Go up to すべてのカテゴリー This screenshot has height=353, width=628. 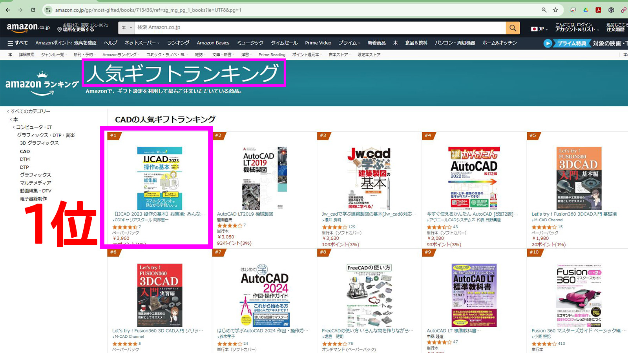[x=31, y=111]
